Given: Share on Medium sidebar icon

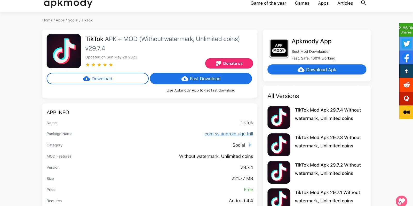Looking at the screenshot, I should [406, 112].
